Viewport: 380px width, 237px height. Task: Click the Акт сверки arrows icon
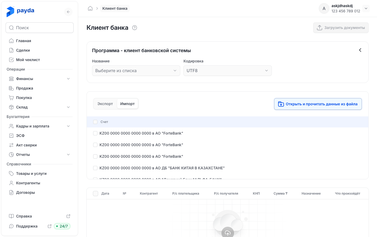(11, 145)
